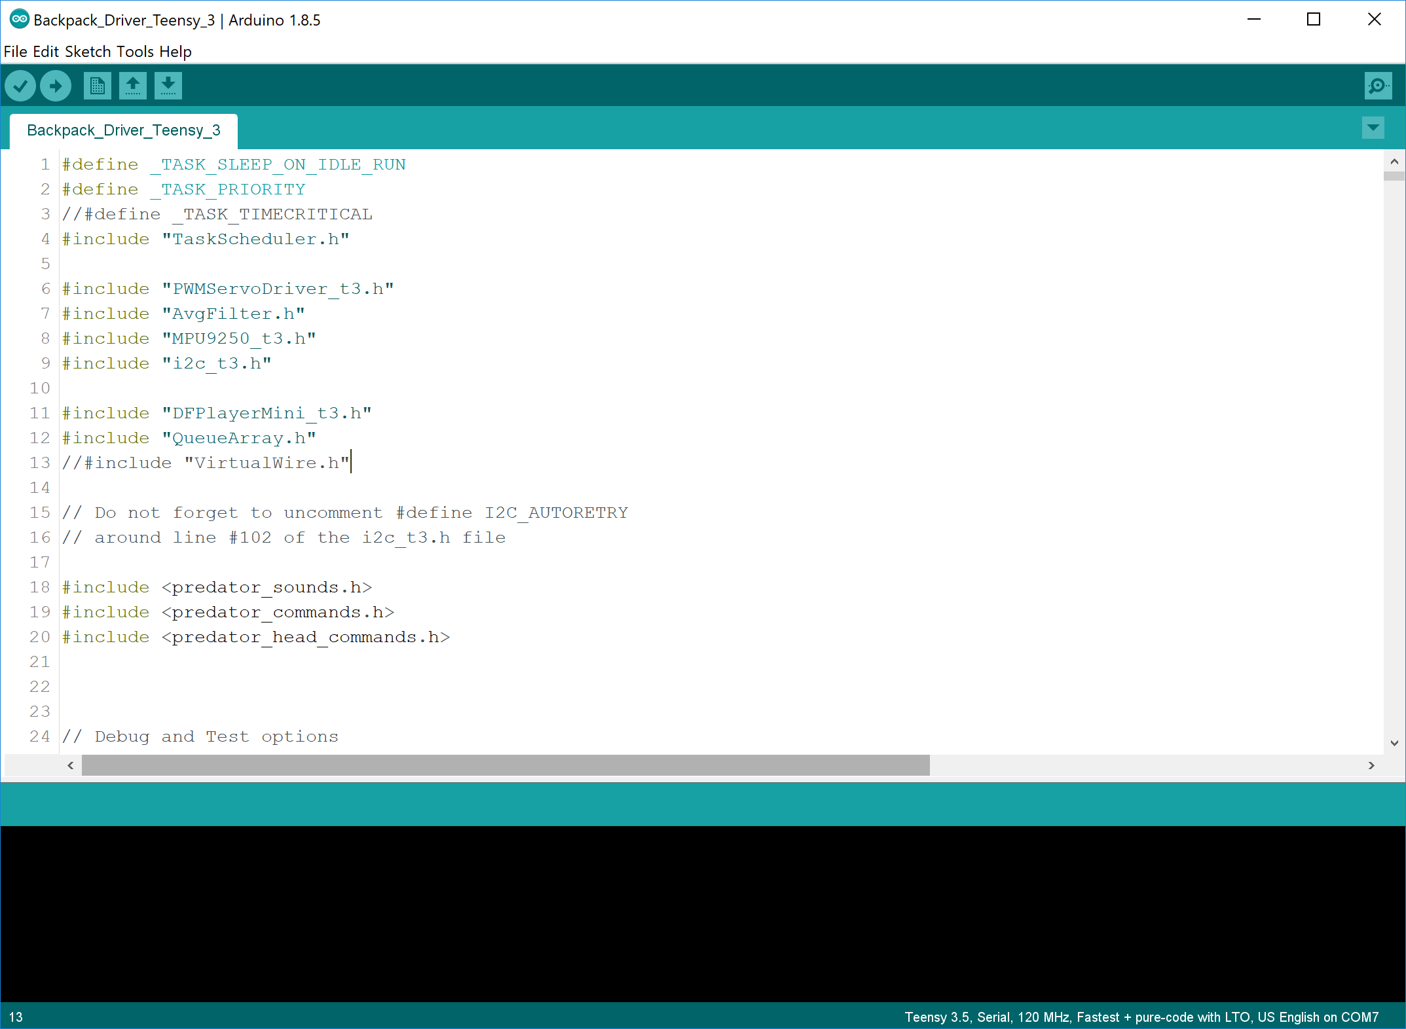The height and width of the screenshot is (1029, 1406).
Task: Click the right arrow of the horizontal scrollbar
Action: coord(1371,765)
